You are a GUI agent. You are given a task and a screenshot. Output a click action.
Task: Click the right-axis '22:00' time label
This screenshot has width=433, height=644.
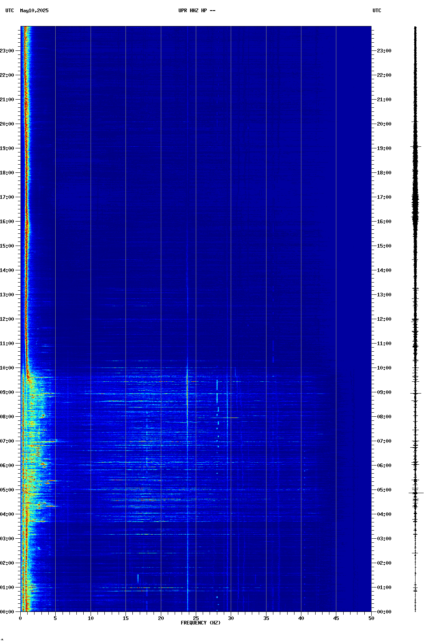tap(384, 75)
